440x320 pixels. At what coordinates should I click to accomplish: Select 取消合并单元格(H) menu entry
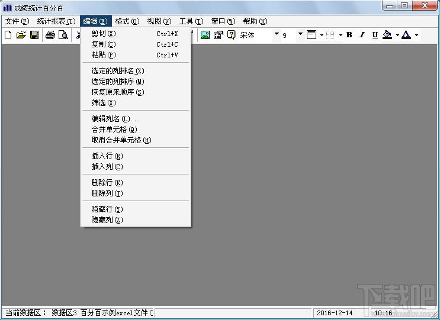click(x=136, y=140)
